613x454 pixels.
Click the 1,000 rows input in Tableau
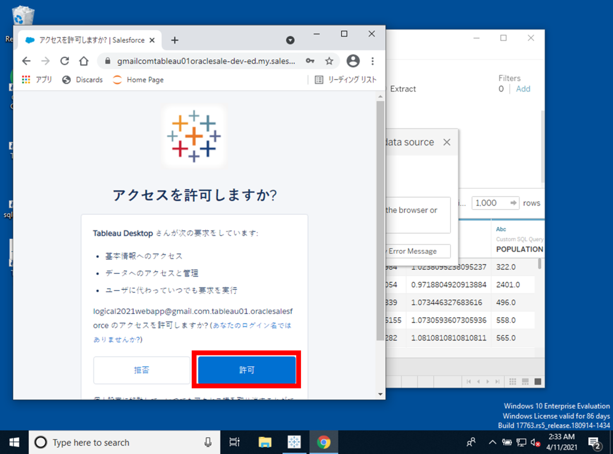click(x=495, y=203)
